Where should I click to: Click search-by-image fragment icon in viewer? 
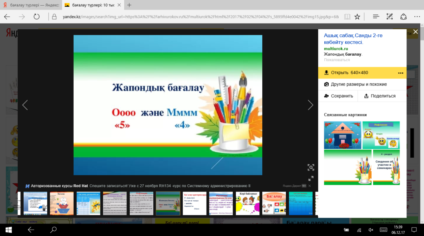point(311,167)
